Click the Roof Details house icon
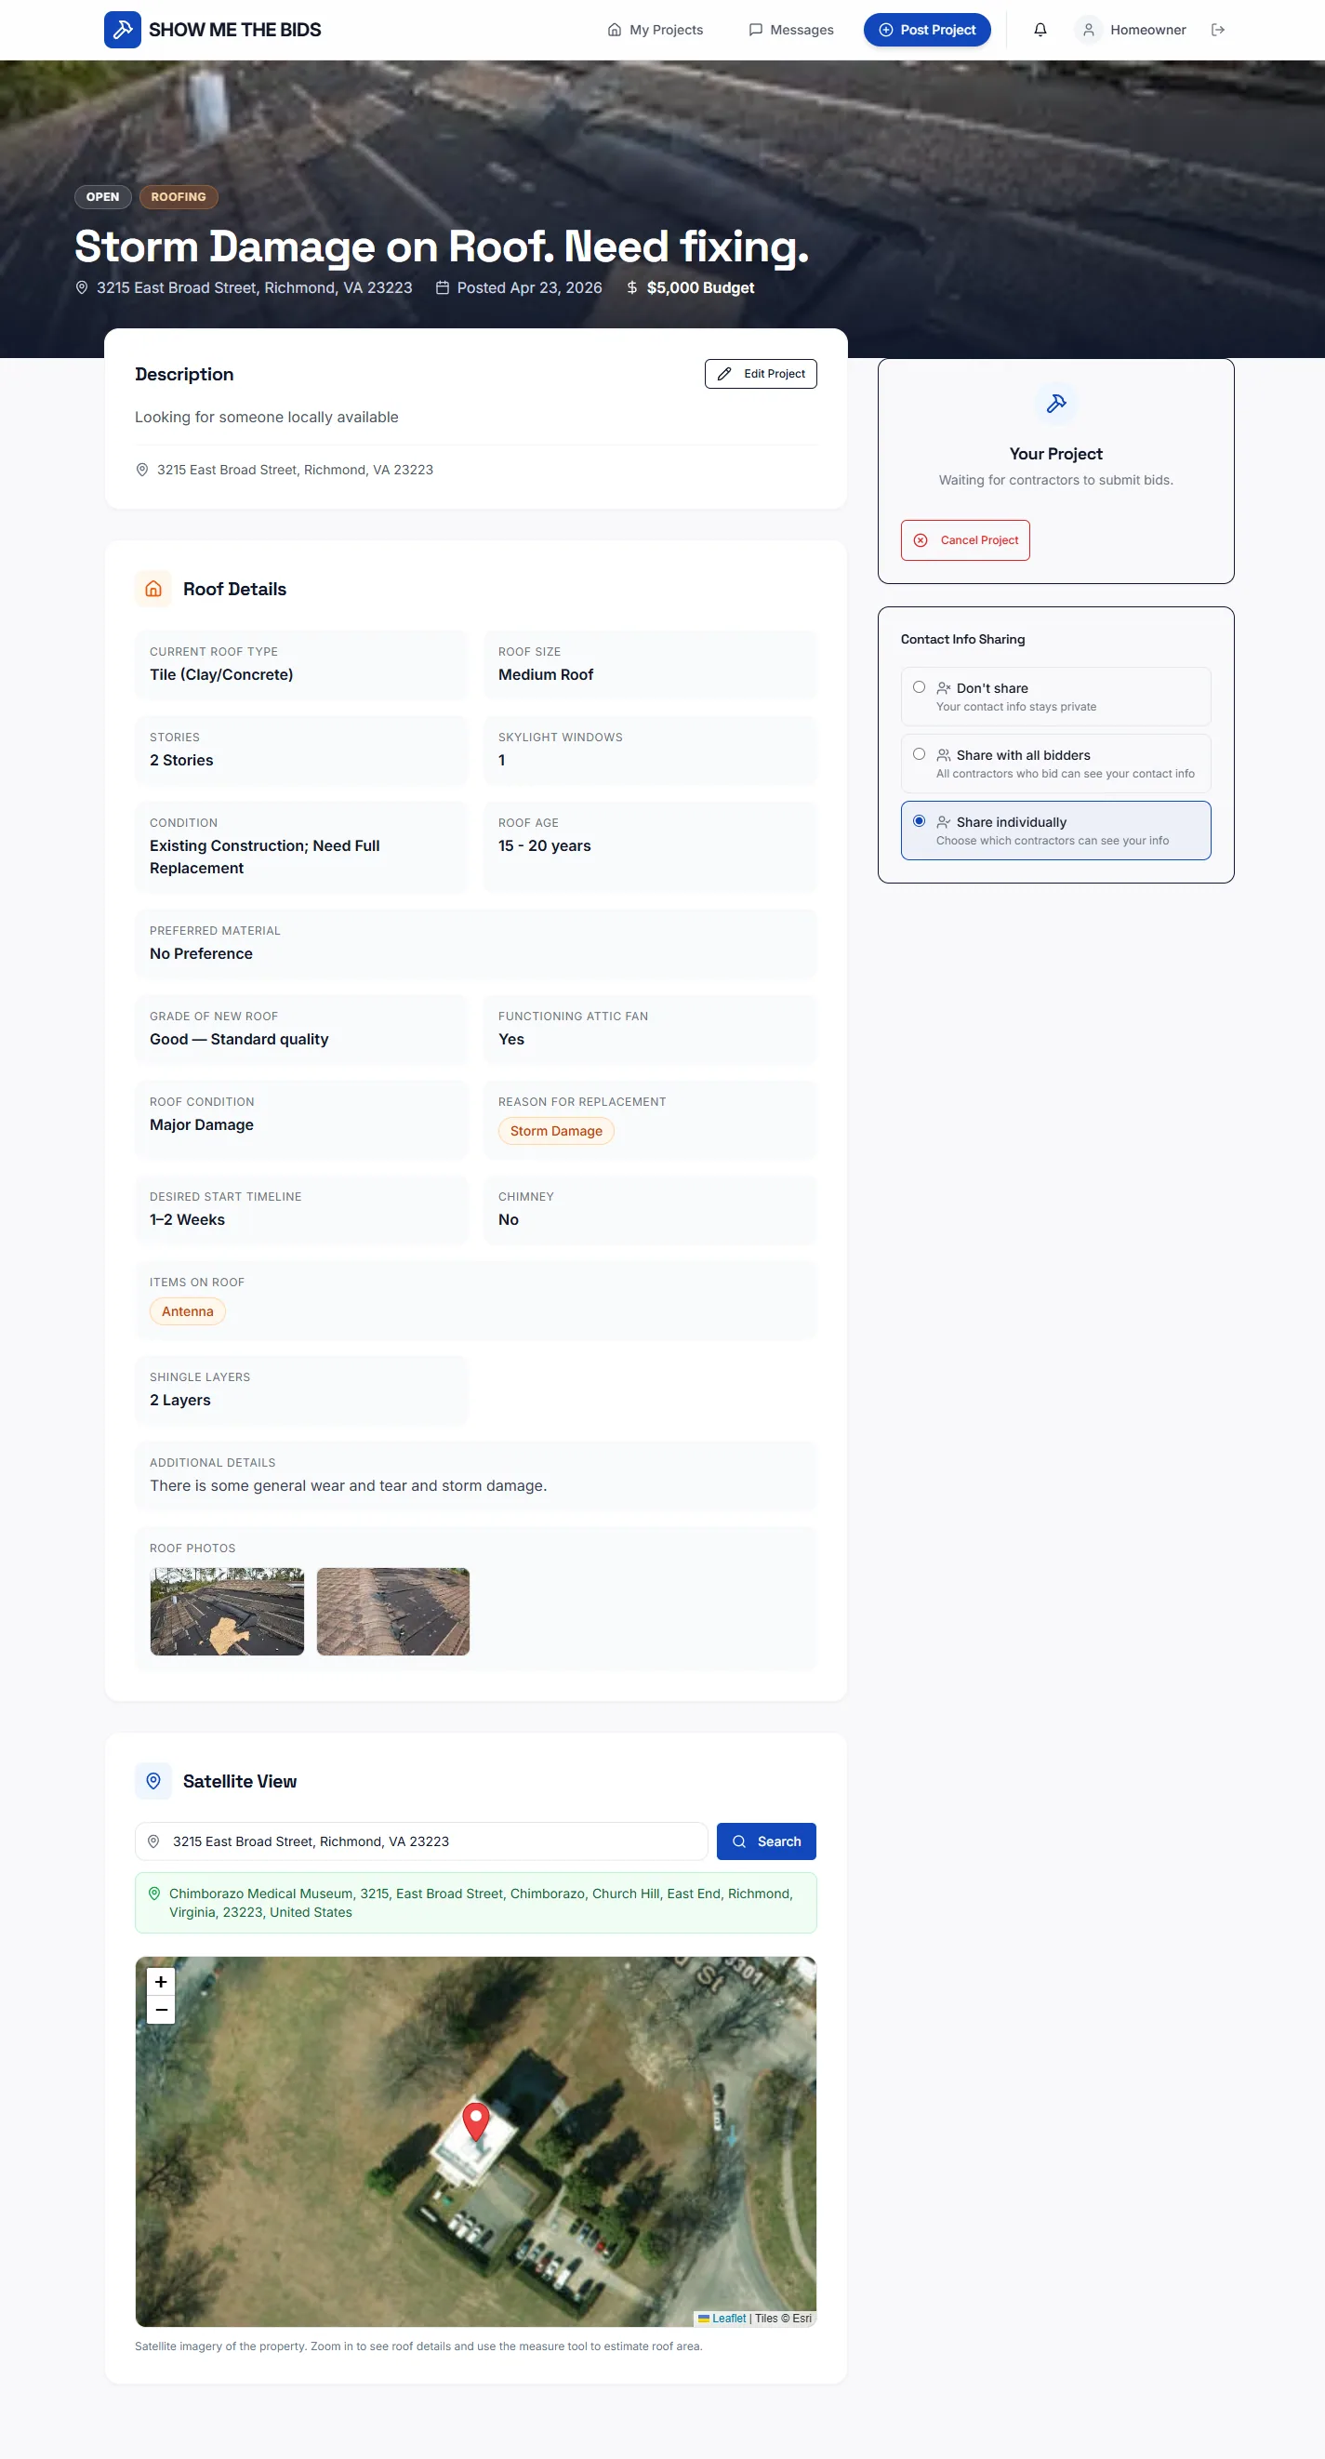The width and height of the screenshot is (1325, 2459). pyautogui.click(x=153, y=589)
